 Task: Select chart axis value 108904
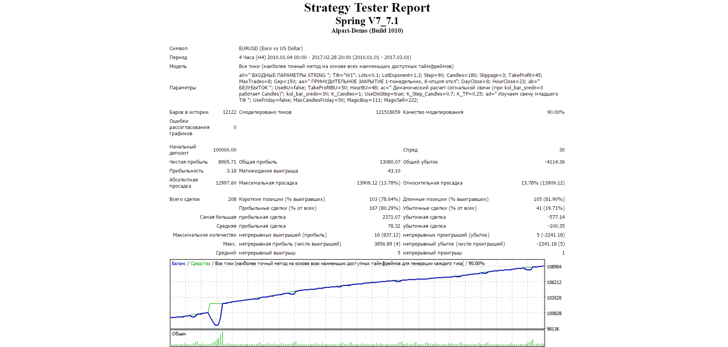tap(554, 267)
